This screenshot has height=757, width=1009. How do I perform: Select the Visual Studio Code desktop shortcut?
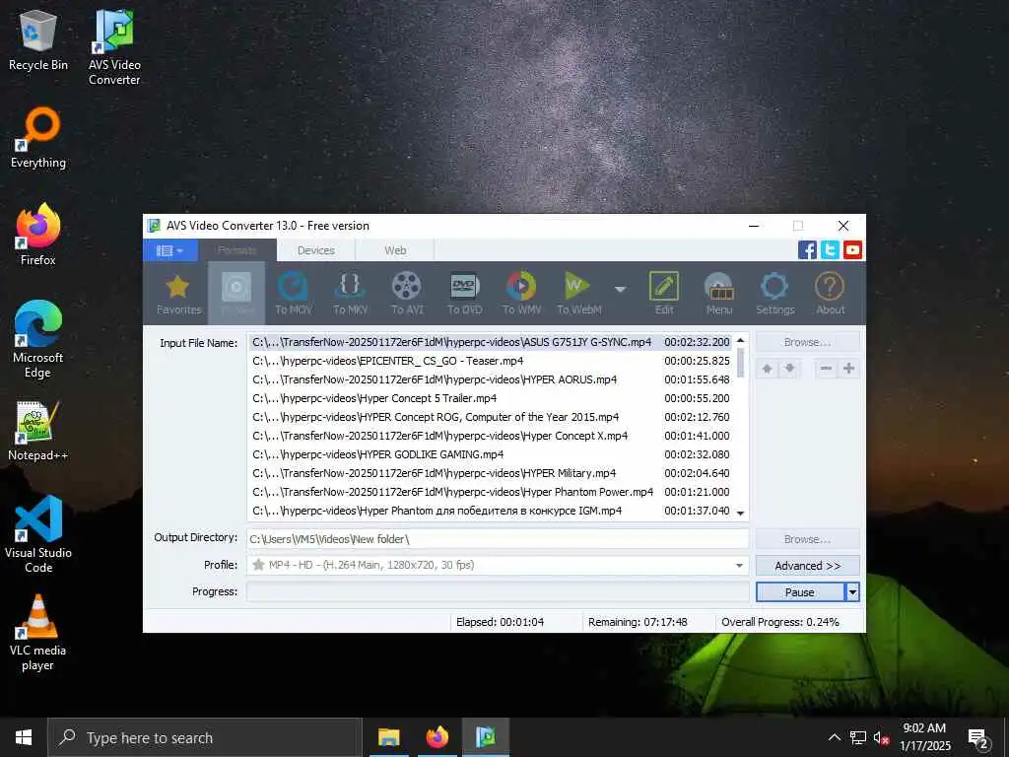pos(38,534)
